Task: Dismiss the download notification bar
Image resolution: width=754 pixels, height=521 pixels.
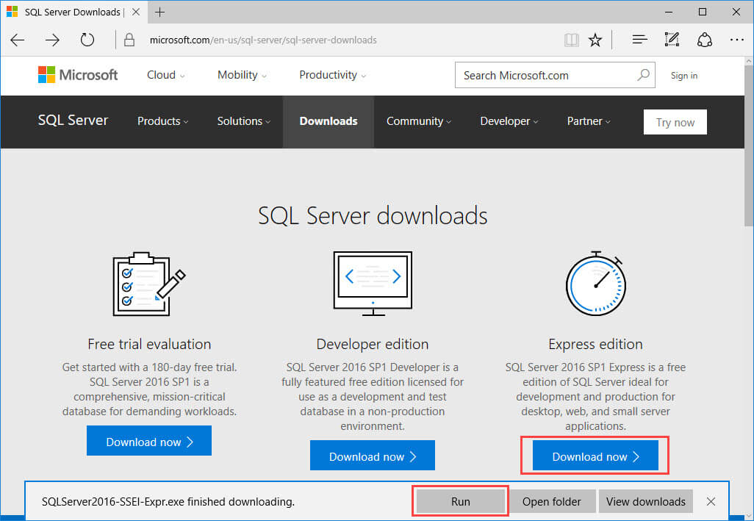Action: tap(711, 501)
